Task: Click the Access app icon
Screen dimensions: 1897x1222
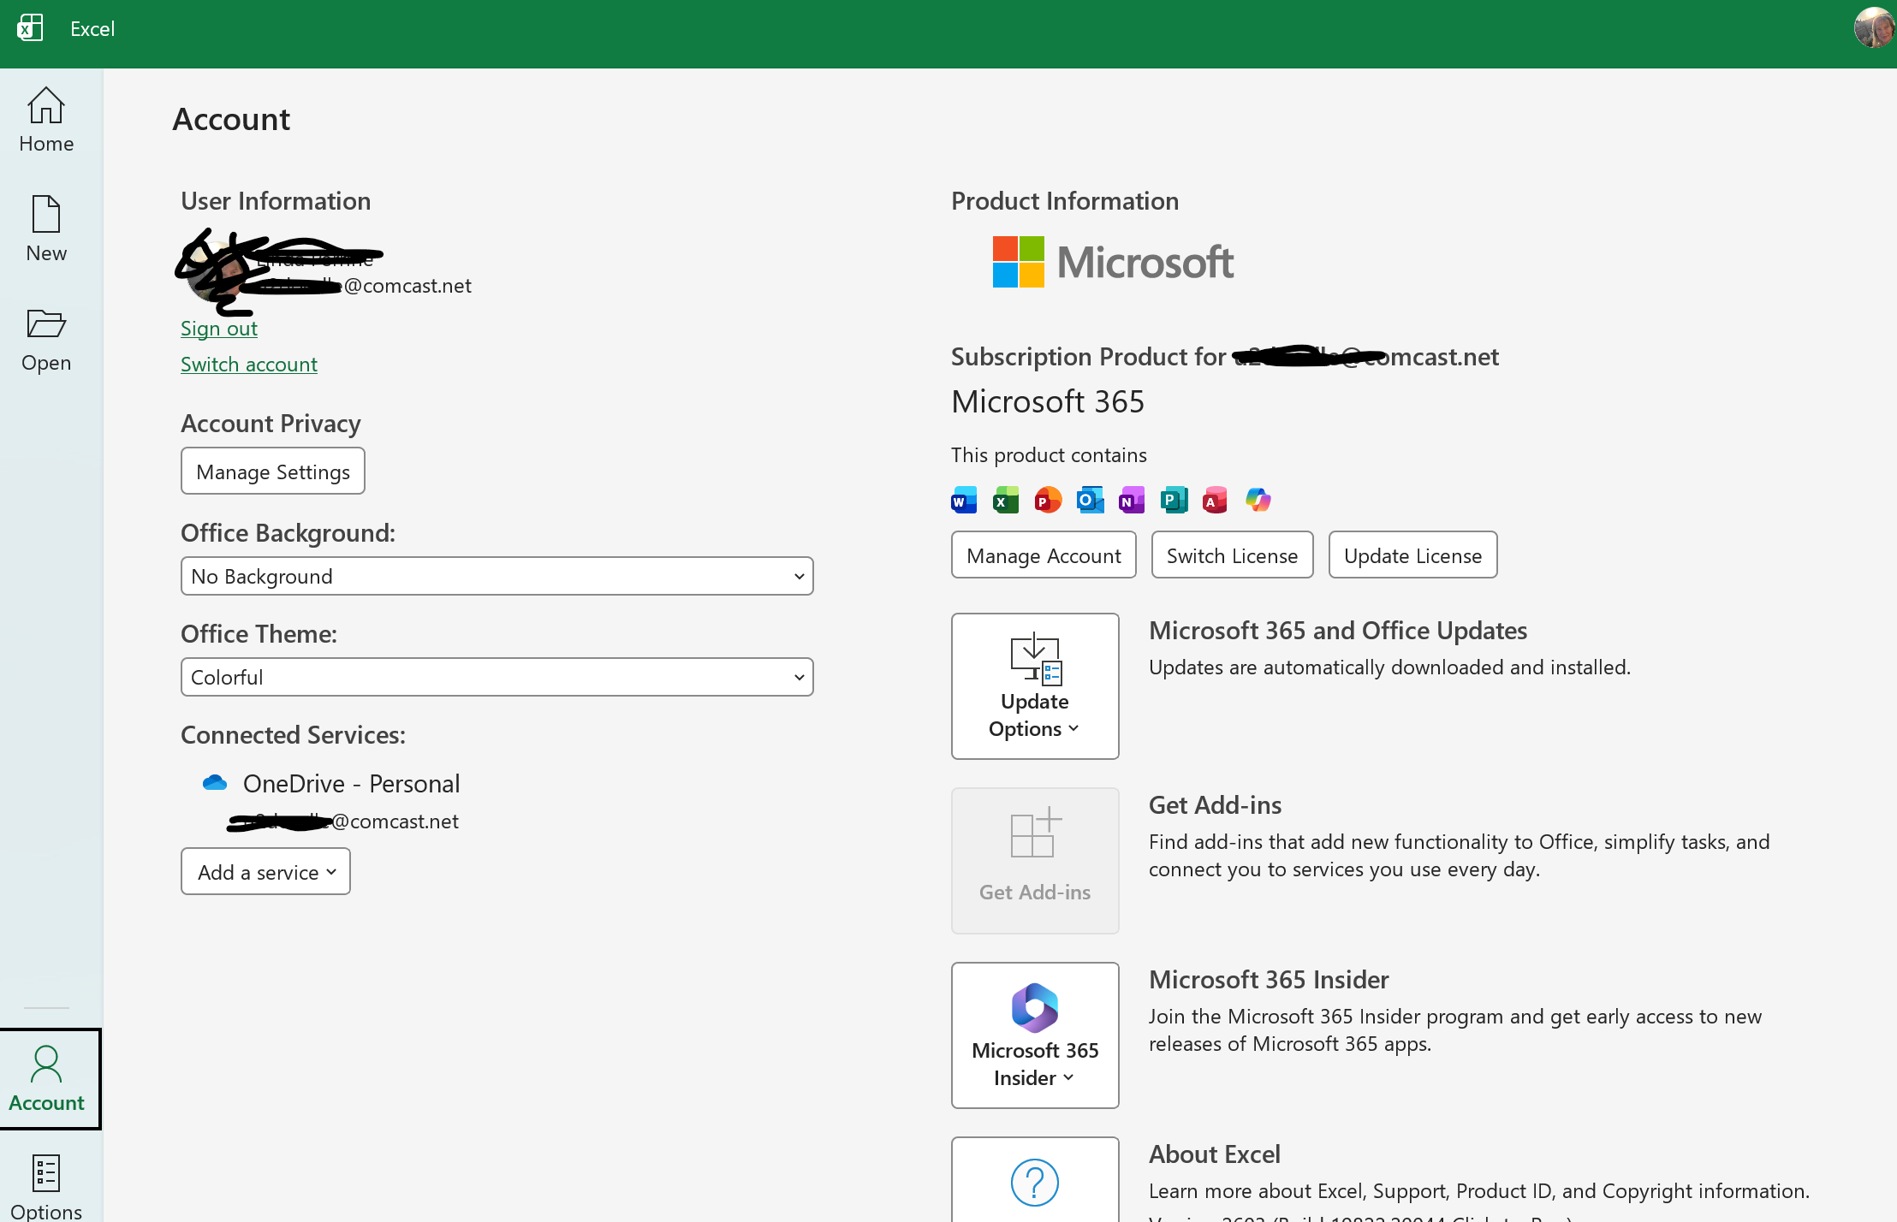Action: click(x=1216, y=500)
